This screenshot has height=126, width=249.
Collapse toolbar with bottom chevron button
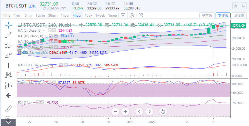point(8,122)
